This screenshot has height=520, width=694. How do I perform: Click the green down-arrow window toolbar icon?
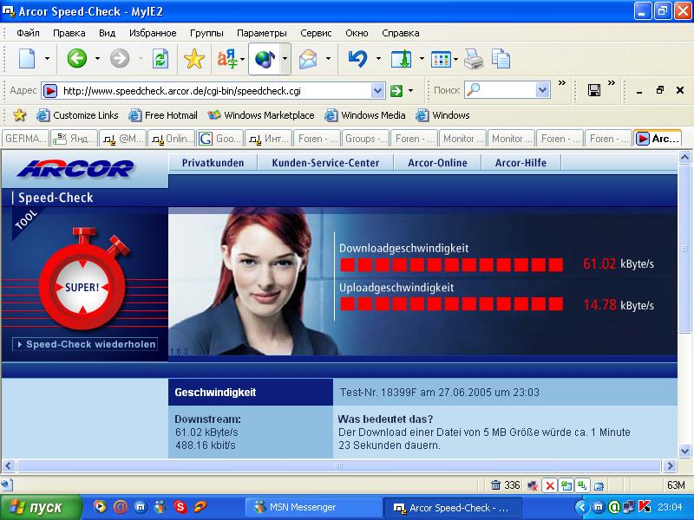401,59
